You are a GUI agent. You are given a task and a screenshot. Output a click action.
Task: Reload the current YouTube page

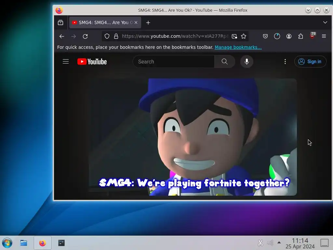[x=85, y=36]
